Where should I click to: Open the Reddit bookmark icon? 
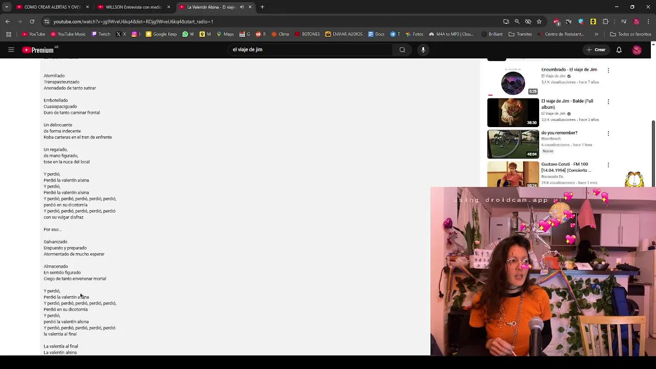(x=261, y=34)
